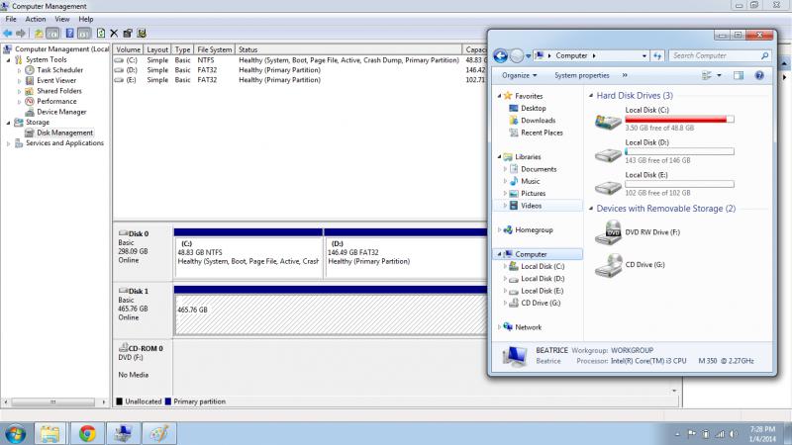Image resolution: width=792 pixels, height=445 pixels.
Task: Open Recent Places under Favorites
Action: 542,133
